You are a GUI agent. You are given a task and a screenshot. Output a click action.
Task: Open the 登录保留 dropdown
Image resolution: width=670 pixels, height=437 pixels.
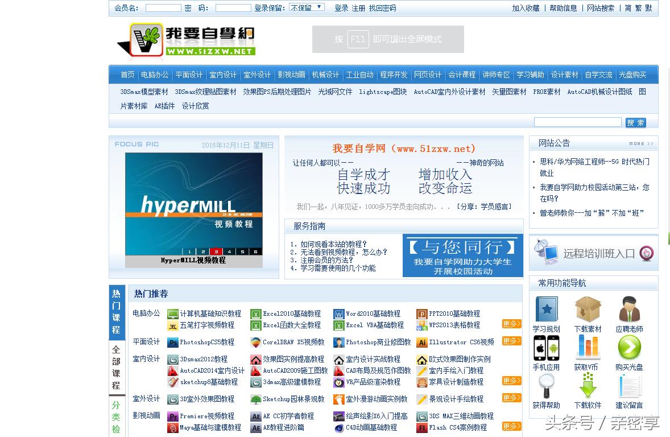pyautogui.click(x=307, y=7)
